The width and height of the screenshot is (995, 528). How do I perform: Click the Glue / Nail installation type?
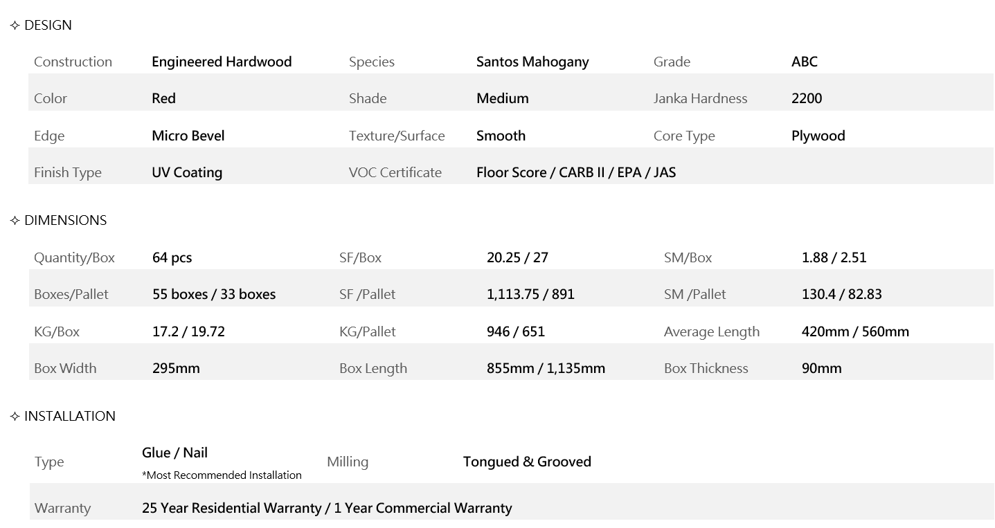pyautogui.click(x=174, y=453)
